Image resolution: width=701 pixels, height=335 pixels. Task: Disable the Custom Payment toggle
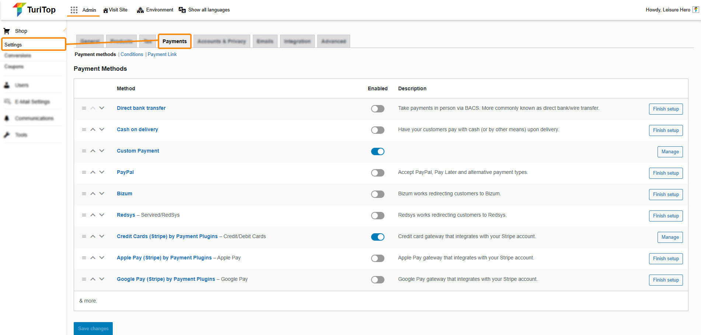point(377,151)
